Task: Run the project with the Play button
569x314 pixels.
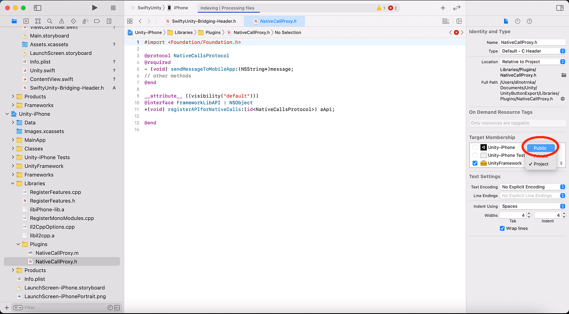Action: click(95, 8)
